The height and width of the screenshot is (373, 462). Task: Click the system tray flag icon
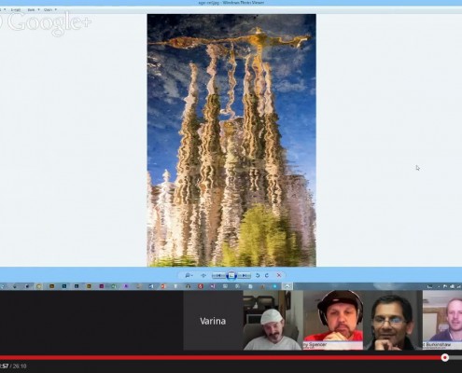tap(445, 286)
